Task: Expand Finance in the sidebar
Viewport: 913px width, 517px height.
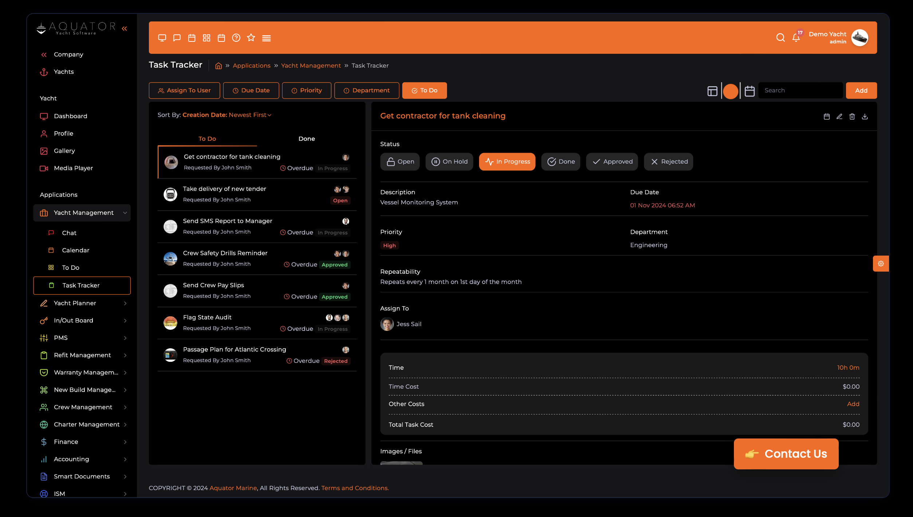Action: [82, 441]
